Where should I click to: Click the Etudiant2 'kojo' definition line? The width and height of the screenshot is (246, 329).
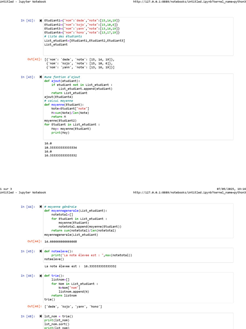[x=81, y=24]
